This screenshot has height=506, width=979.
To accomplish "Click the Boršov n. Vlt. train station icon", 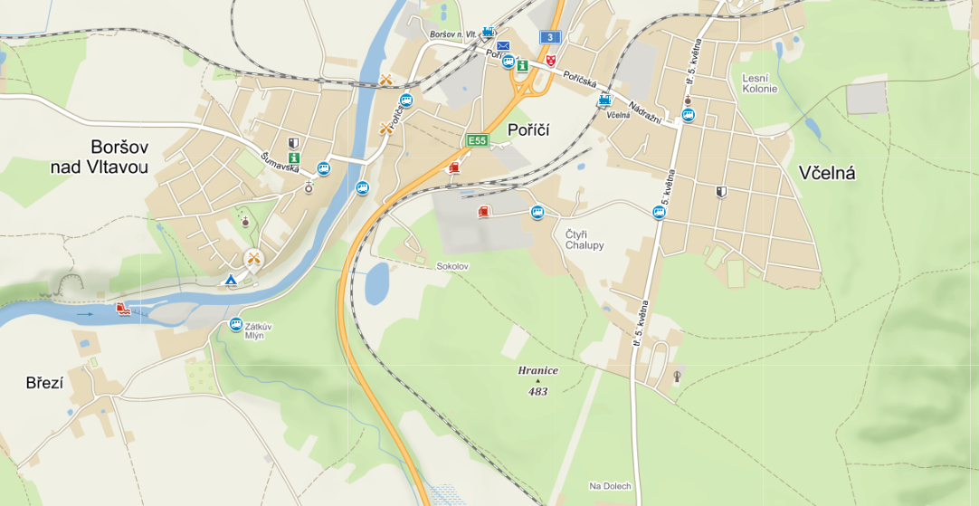I will point(489,32).
